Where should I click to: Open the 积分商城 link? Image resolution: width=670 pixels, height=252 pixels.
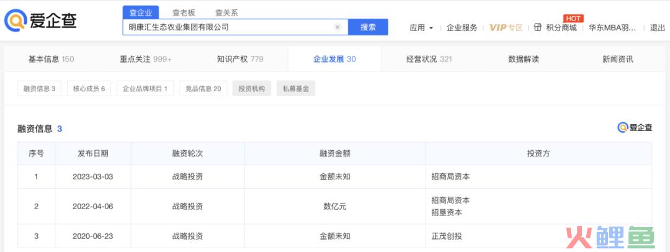(561, 28)
